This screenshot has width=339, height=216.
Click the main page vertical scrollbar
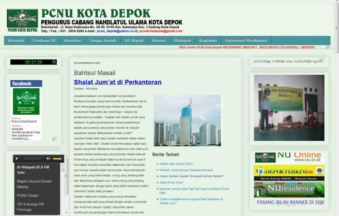click(x=337, y=28)
